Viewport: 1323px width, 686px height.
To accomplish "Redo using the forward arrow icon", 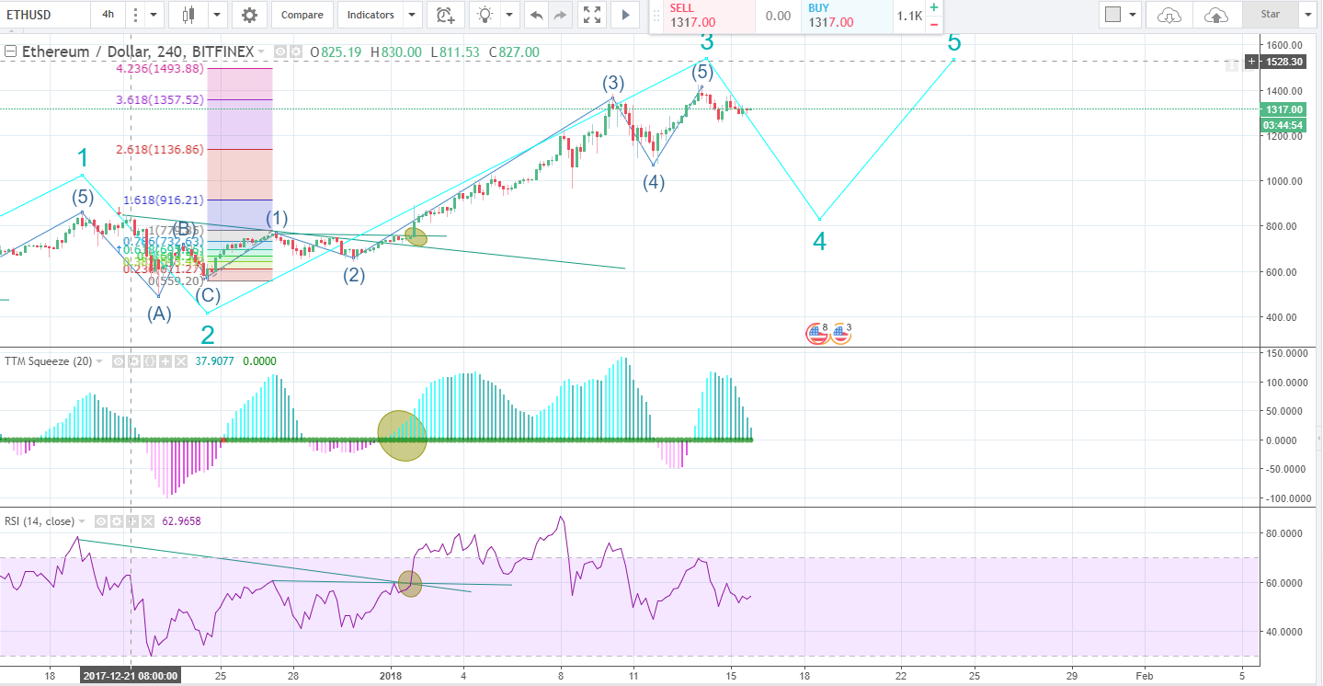I will (559, 15).
